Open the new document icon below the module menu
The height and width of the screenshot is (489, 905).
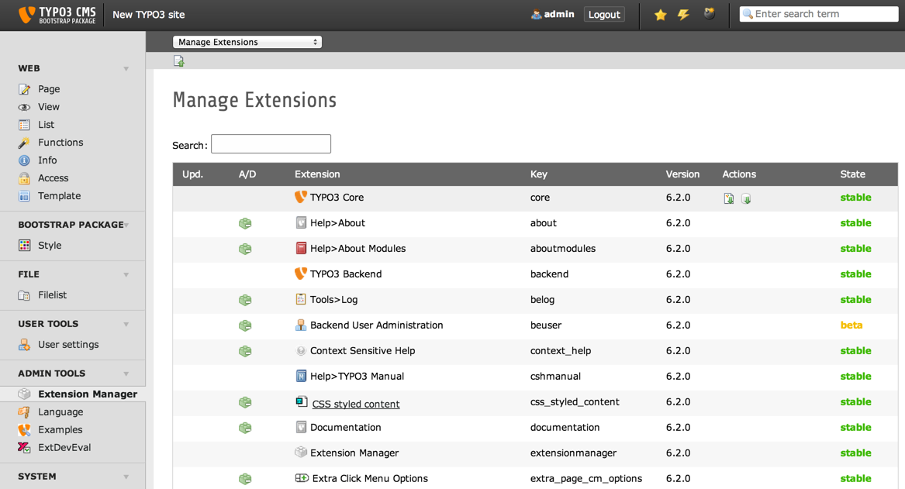(x=179, y=60)
